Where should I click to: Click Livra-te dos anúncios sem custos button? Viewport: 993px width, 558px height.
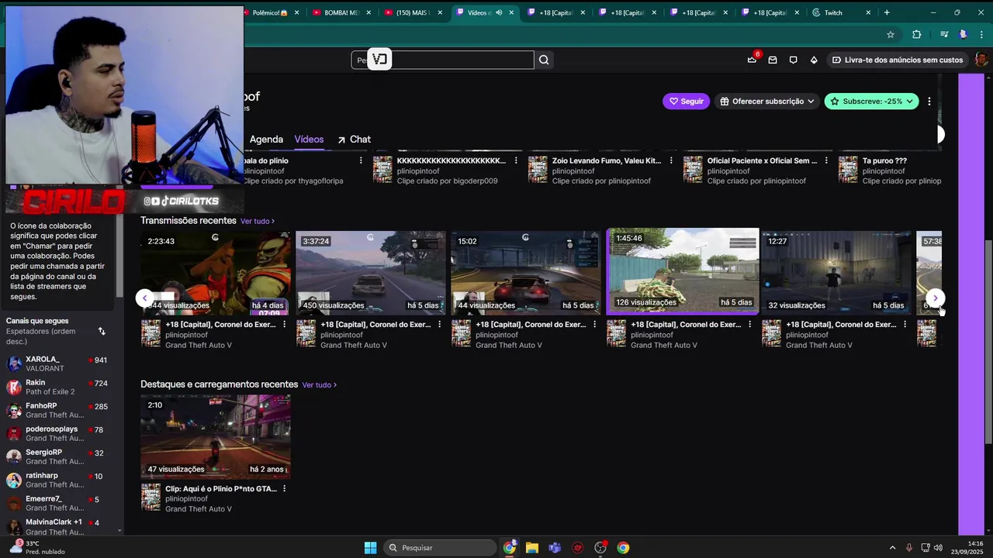(x=898, y=60)
